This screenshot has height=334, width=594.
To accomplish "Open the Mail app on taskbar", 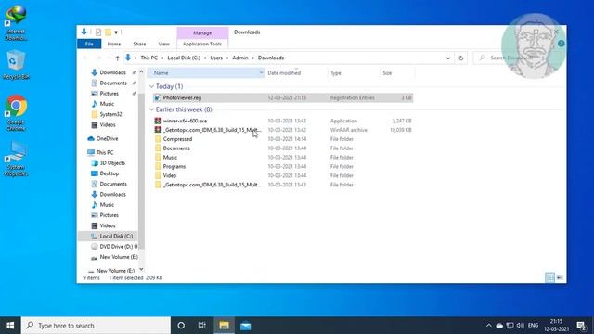I will [x=245, y=326].
